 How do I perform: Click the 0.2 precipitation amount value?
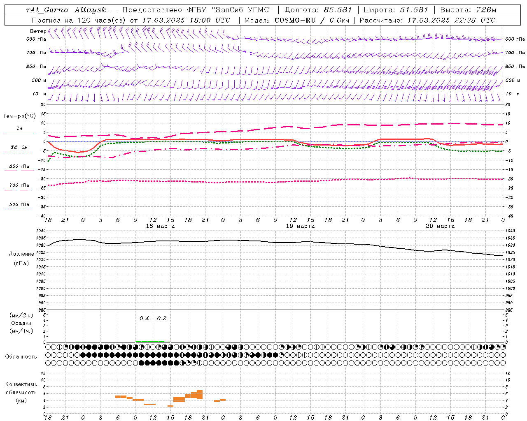tap(162, 319)
